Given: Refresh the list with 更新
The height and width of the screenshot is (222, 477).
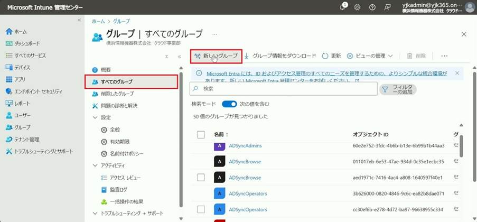Looking at the screenshot, I should pos(331,56).
